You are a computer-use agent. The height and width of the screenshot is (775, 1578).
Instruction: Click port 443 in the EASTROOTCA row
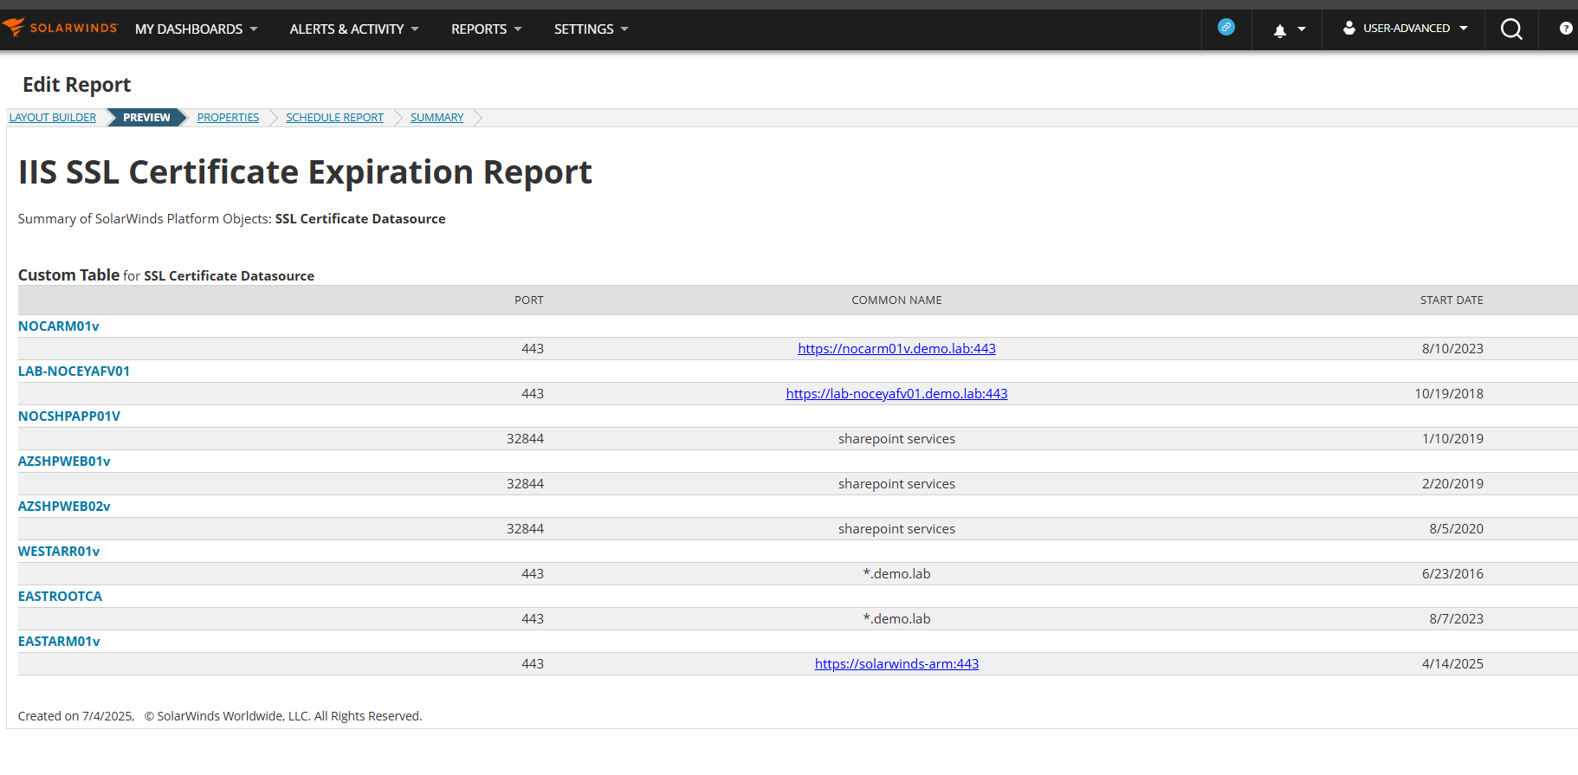click(533, 619)
